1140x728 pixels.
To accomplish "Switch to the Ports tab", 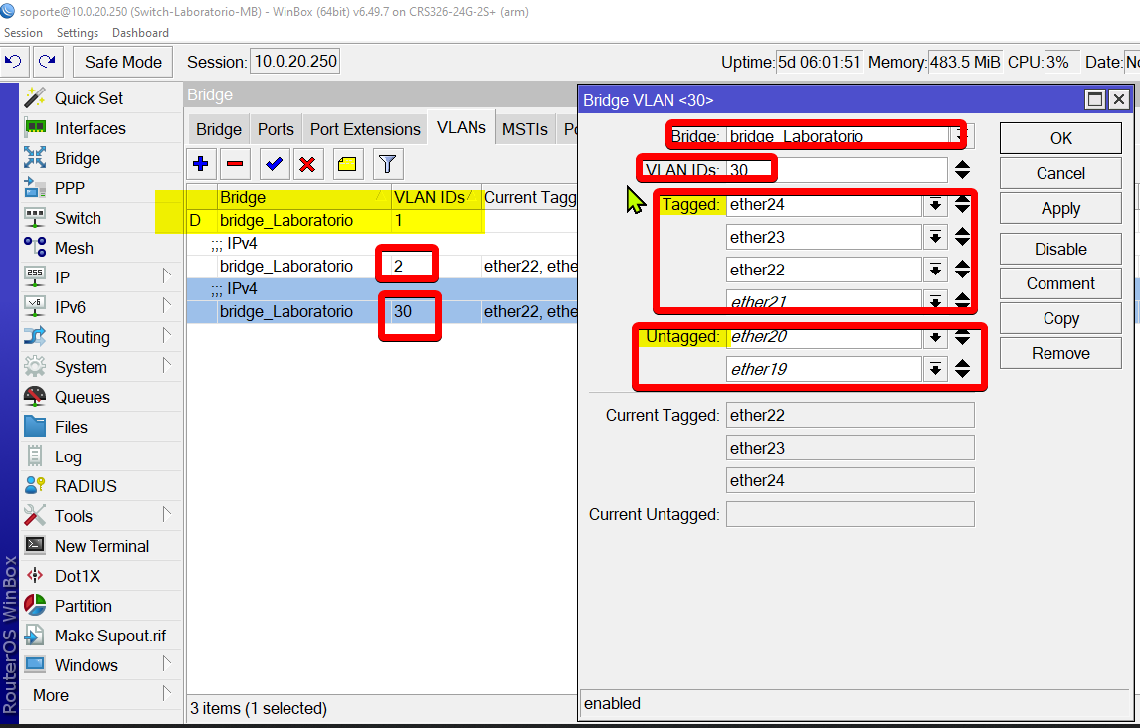I will [x=276, y=129].
